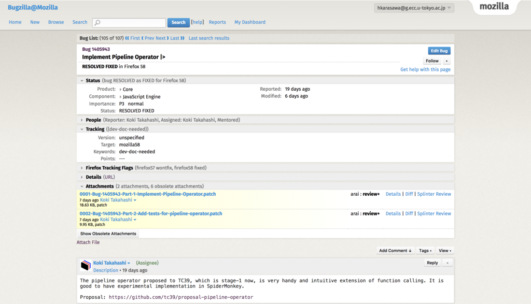Click the mozilla logo
Viewport: 531px width, 304px height.
pyautogui.click(x=494, y=7)
